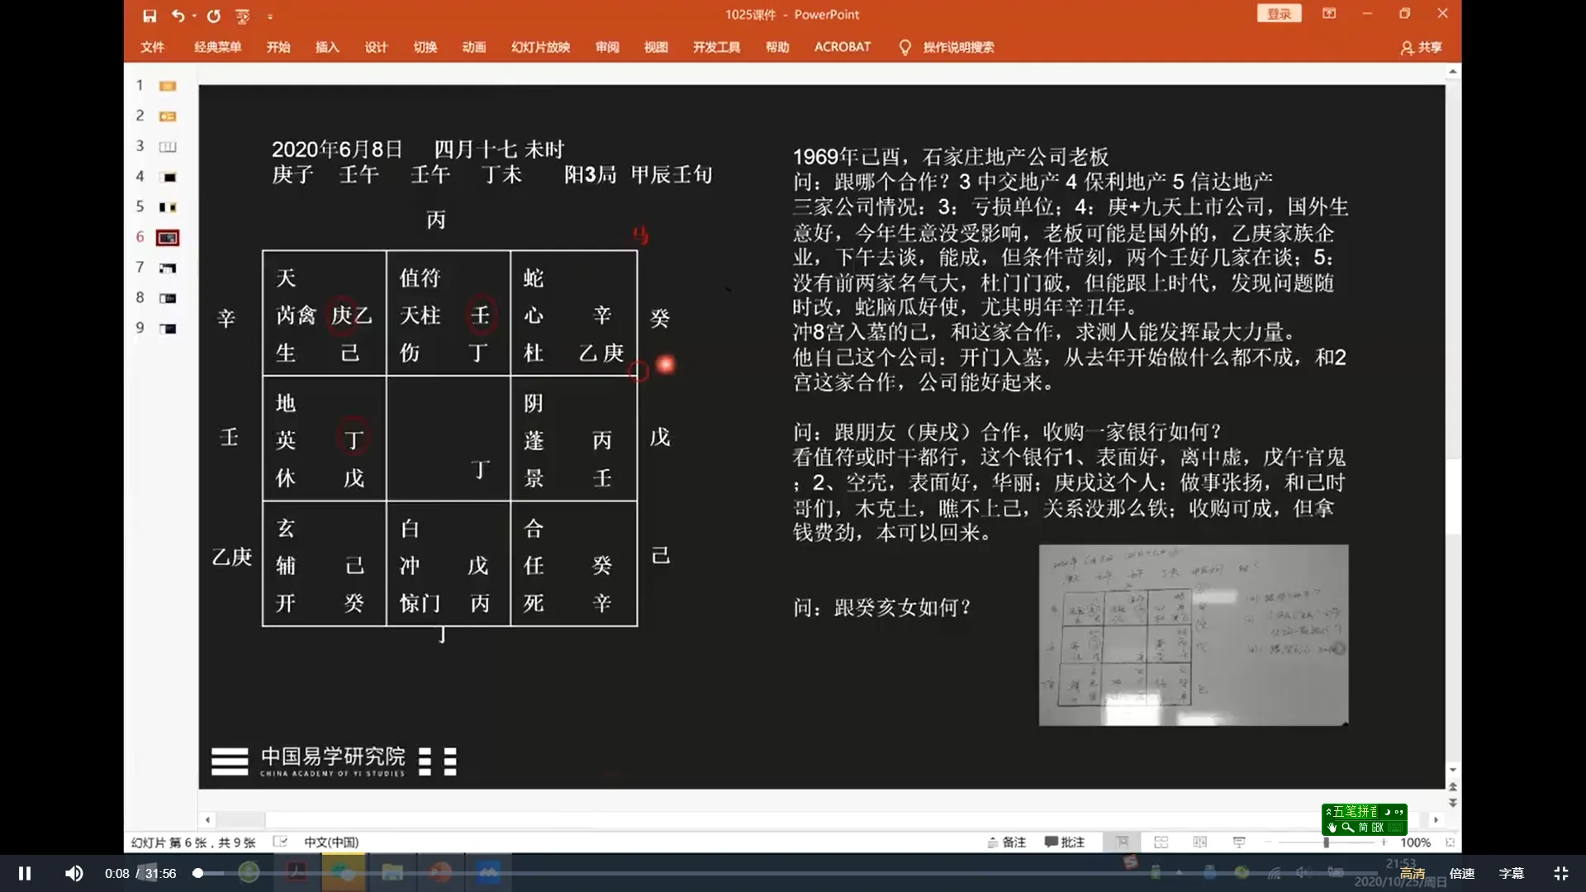The height and width of the screenshot is (892, 1586).
Task: Click the share icon top right
Action: 1421,45
